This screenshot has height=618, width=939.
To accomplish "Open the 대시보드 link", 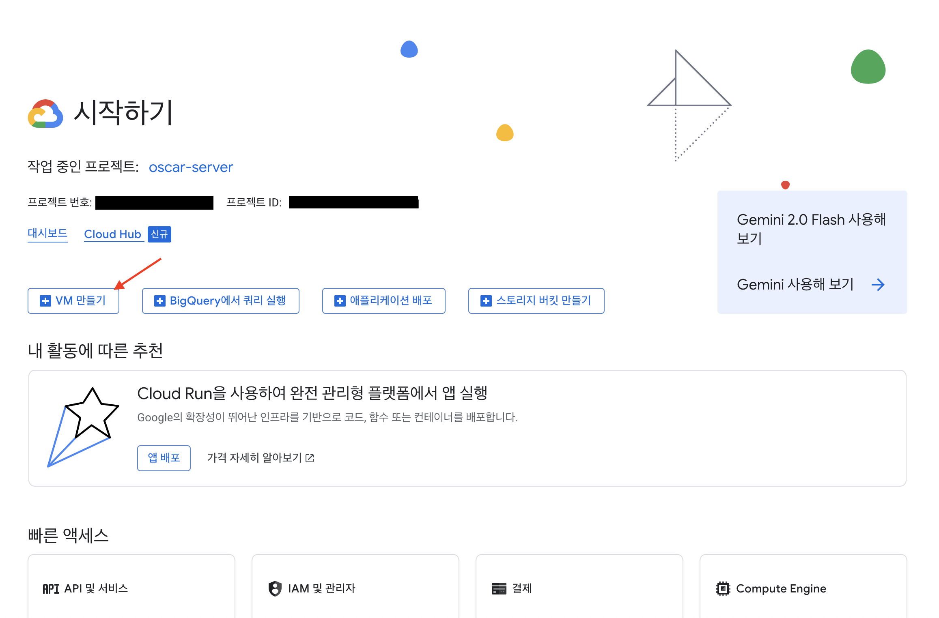I will (47, 234).
